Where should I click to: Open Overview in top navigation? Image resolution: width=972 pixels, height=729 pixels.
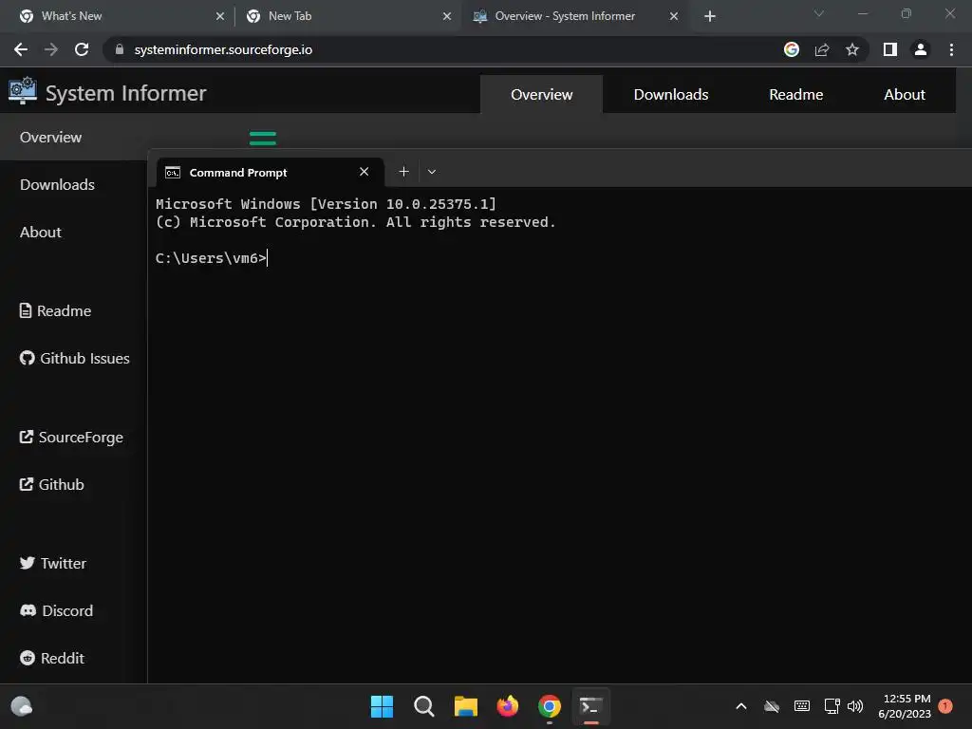[541, 94]
